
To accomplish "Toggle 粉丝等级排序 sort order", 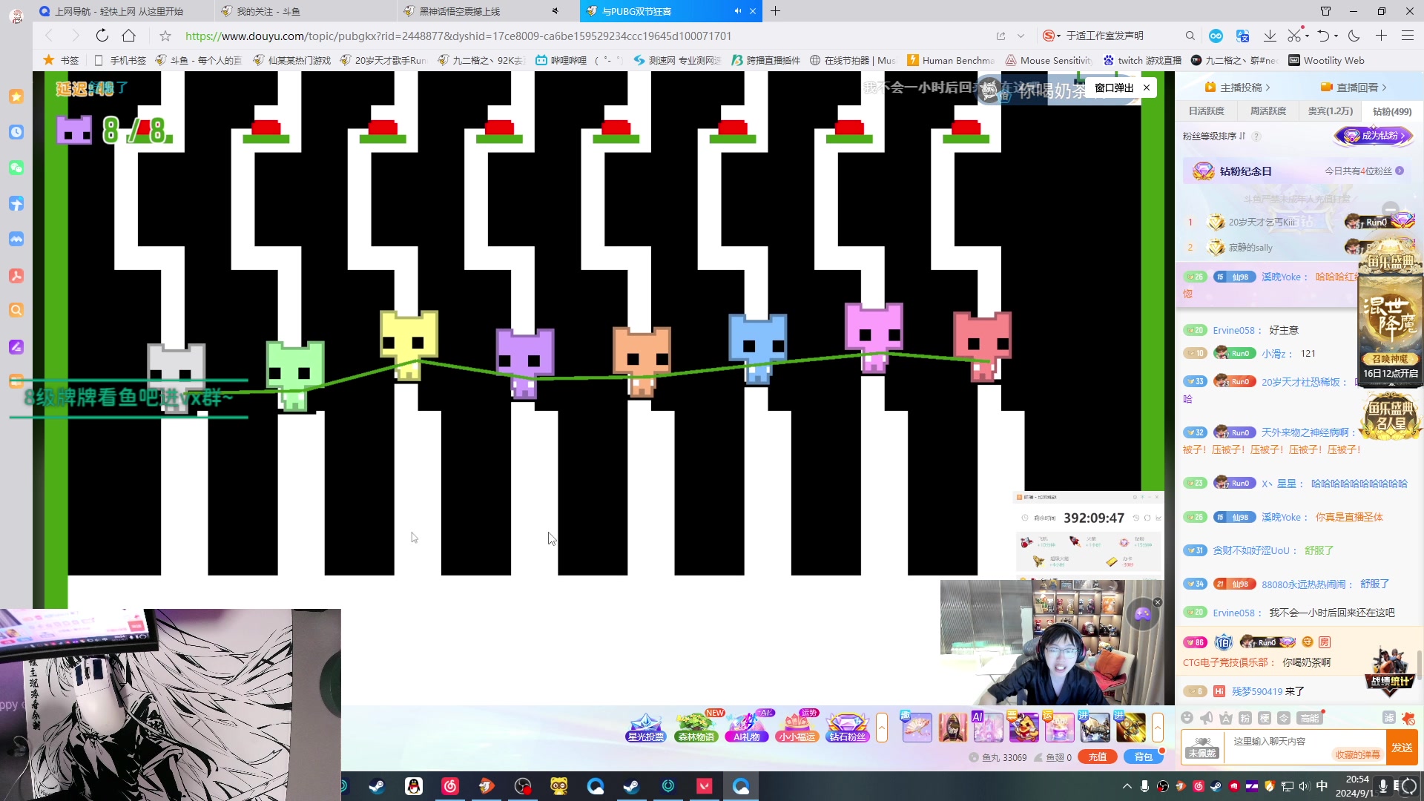I will click(x=1214, y=136).
